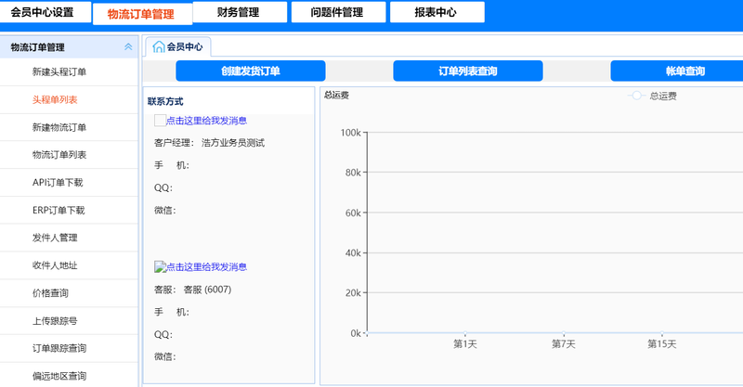Screen dimensions: 743x387
Task: Open 价格查询 in the sidebar
Action: [x=50, y=293]
